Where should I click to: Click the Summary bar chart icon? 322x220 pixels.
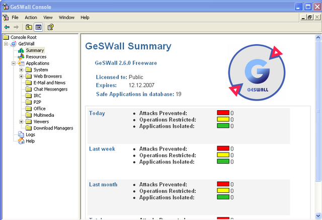point(21,50)
